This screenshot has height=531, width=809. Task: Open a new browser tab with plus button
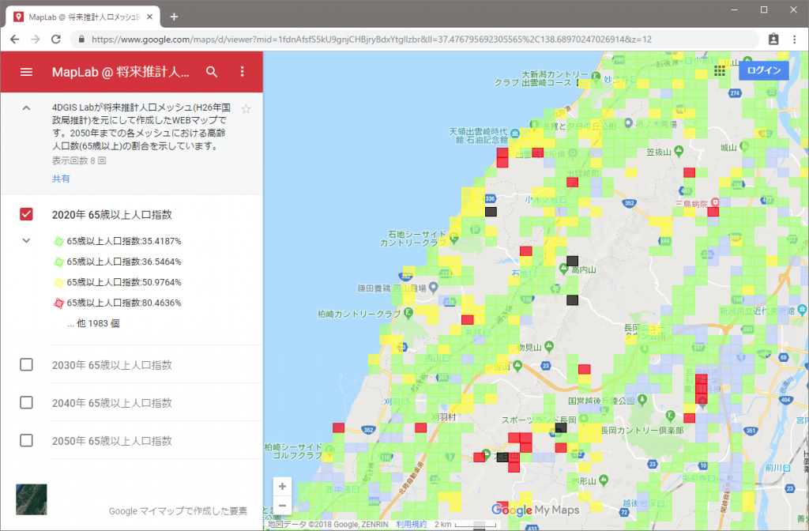click(174, 17)
